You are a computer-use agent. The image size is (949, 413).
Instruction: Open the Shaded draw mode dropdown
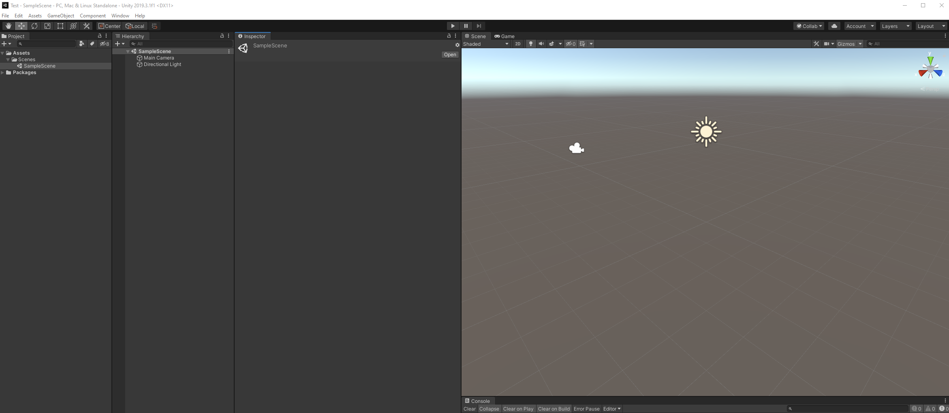(x=486, y=44)
